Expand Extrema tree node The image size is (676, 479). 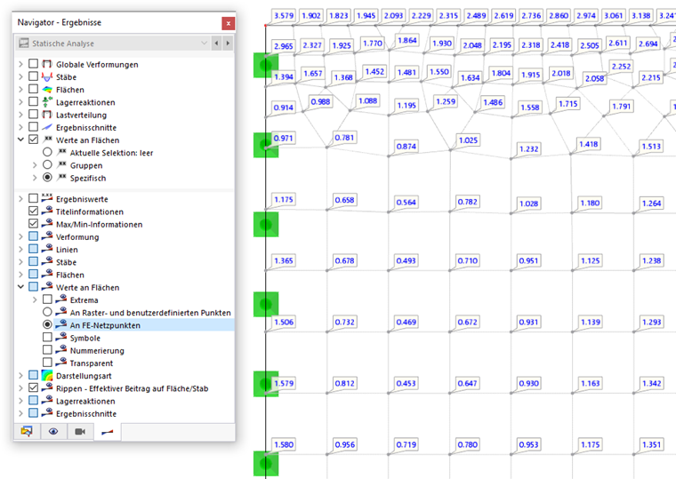[x=35, y=299]
